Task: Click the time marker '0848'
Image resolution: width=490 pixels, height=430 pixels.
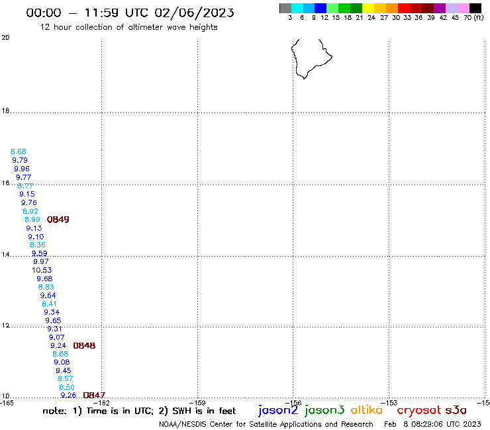Action: click(84, 345)
